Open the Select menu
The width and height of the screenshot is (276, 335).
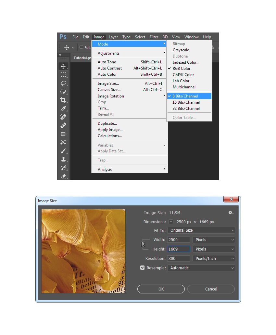coord(140,37)
